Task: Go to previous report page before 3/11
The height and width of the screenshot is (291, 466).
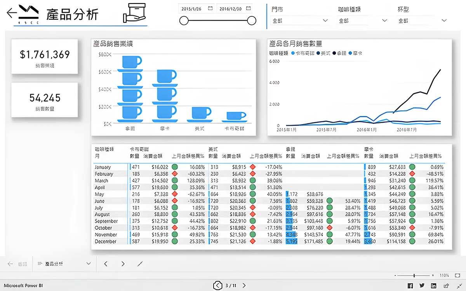Action: [x=217, y=286]
